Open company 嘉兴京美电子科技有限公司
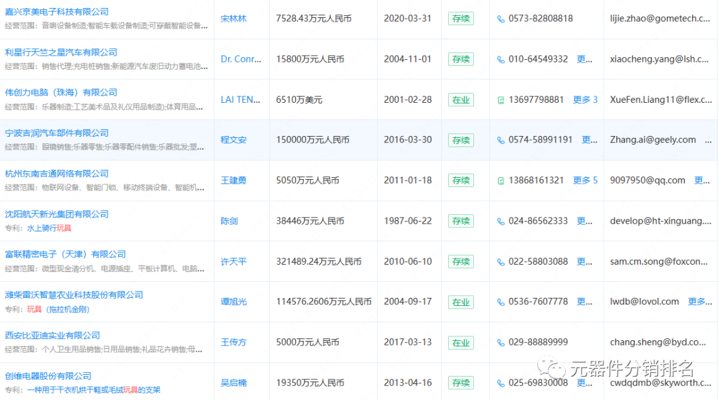718x400 pixels. (57, 12)
